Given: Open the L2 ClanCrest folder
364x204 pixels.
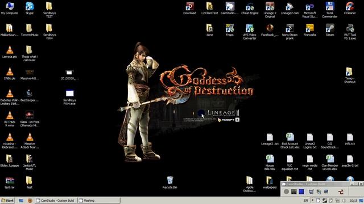Looking at the screenshot, I should click(210, 8).
